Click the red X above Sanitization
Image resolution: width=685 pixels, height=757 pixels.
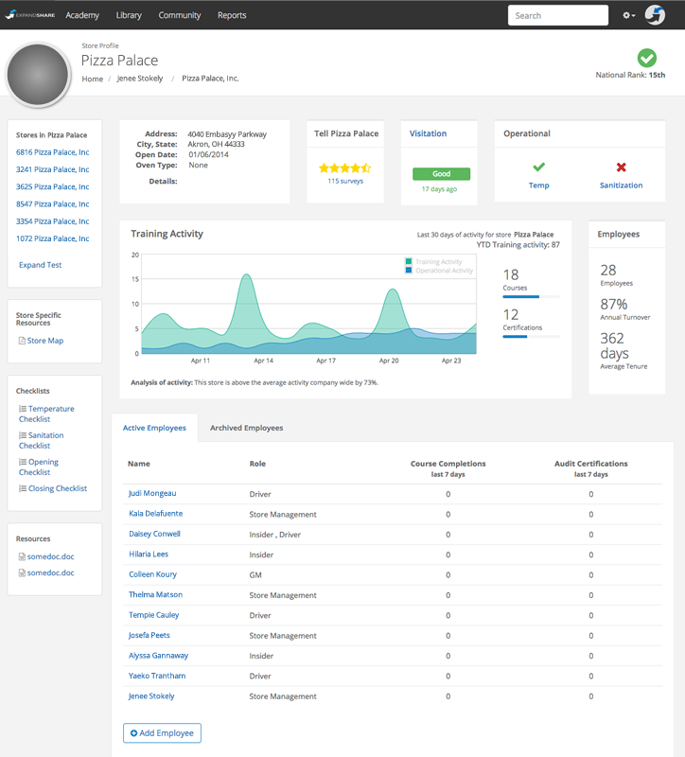pyautogui.click(x=622, y=167)
